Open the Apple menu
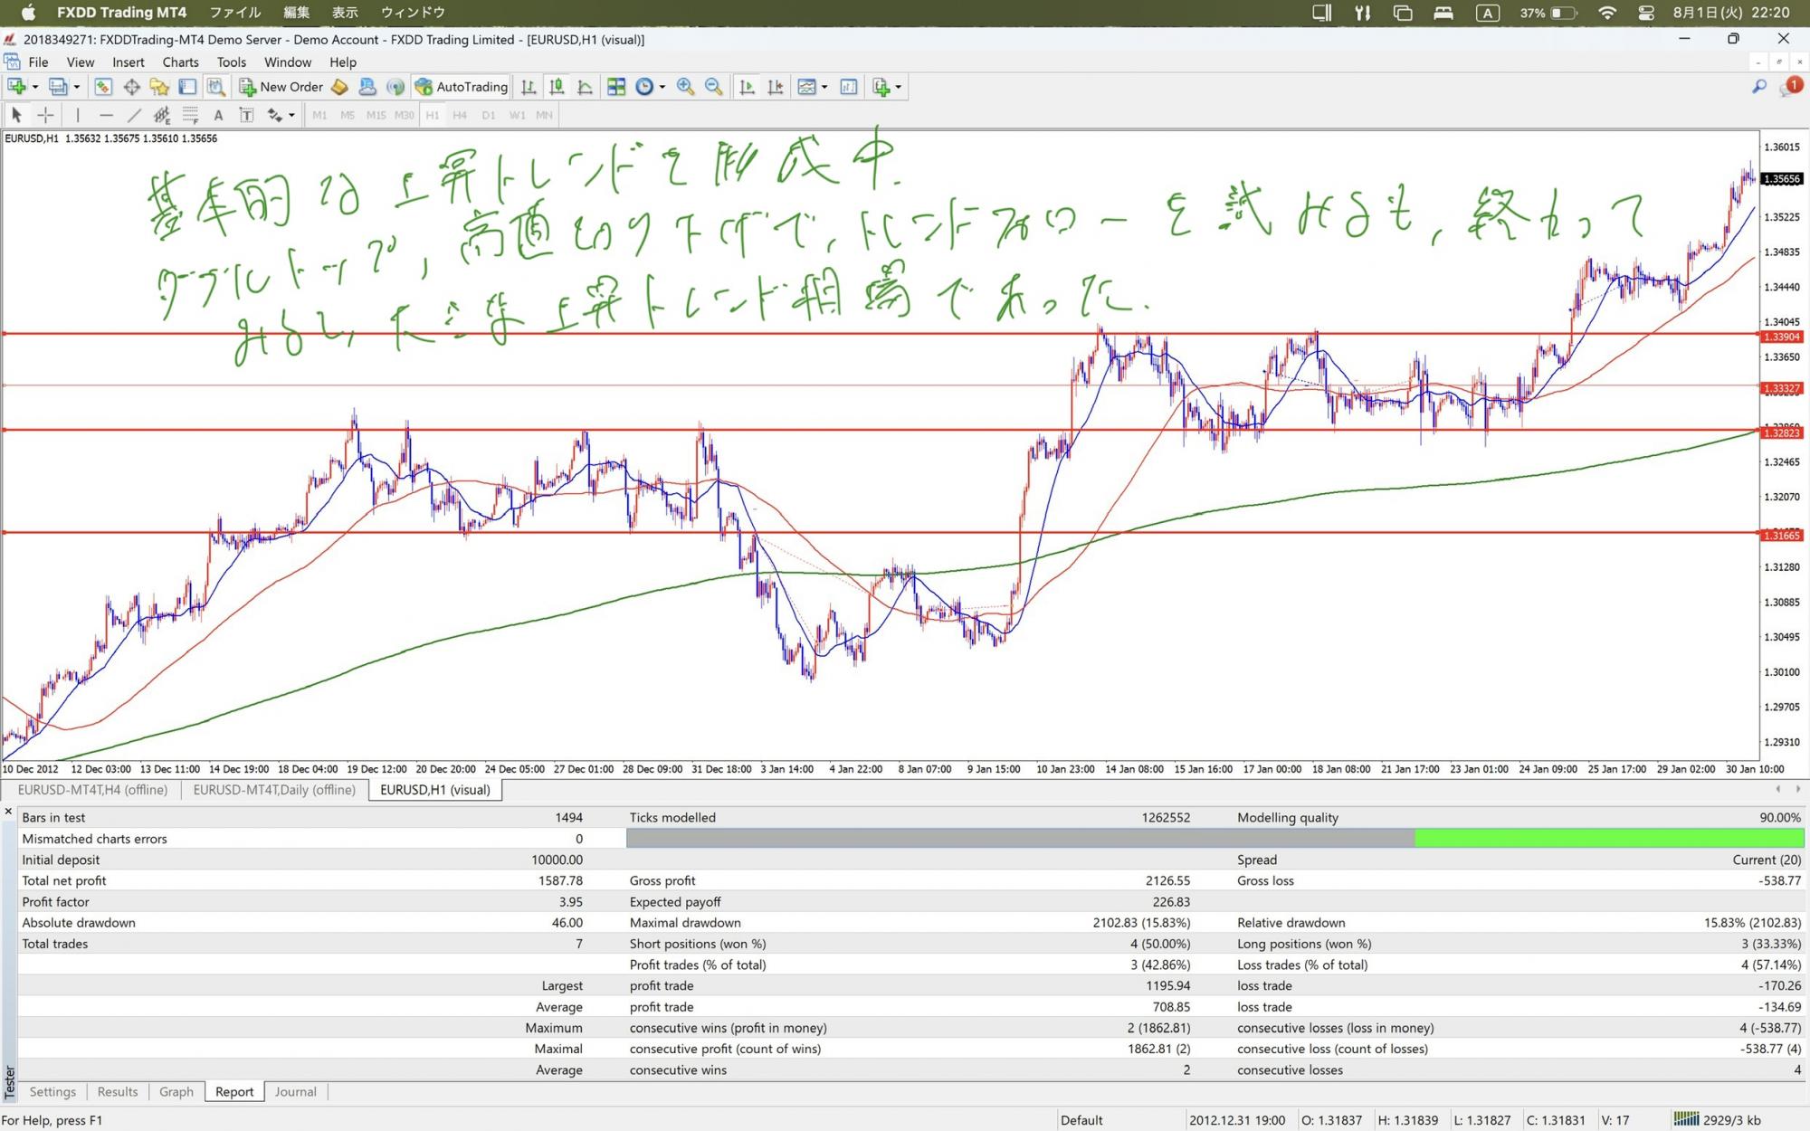Screen dimensions: 1810x1131 [x=27, y=13]
